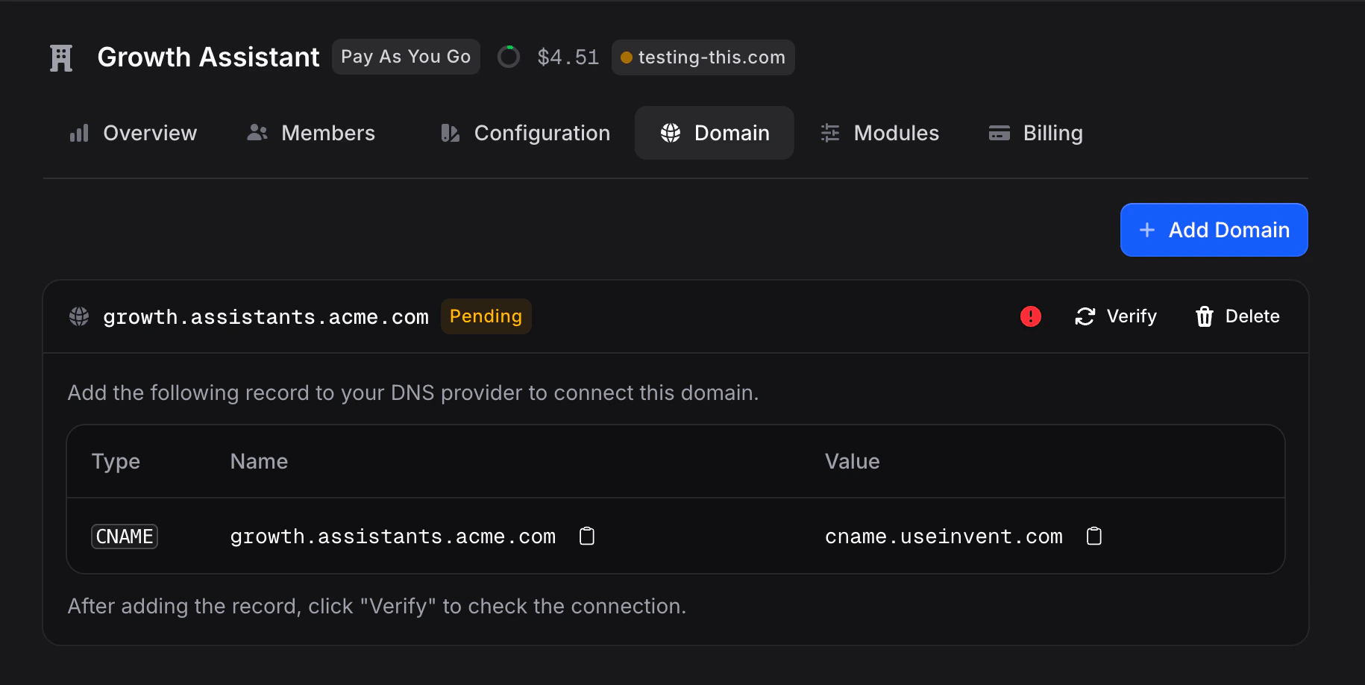Click the CNAME record type badge
The width and height of the screenshot is (1365, 685).
(x=125, y=537)
